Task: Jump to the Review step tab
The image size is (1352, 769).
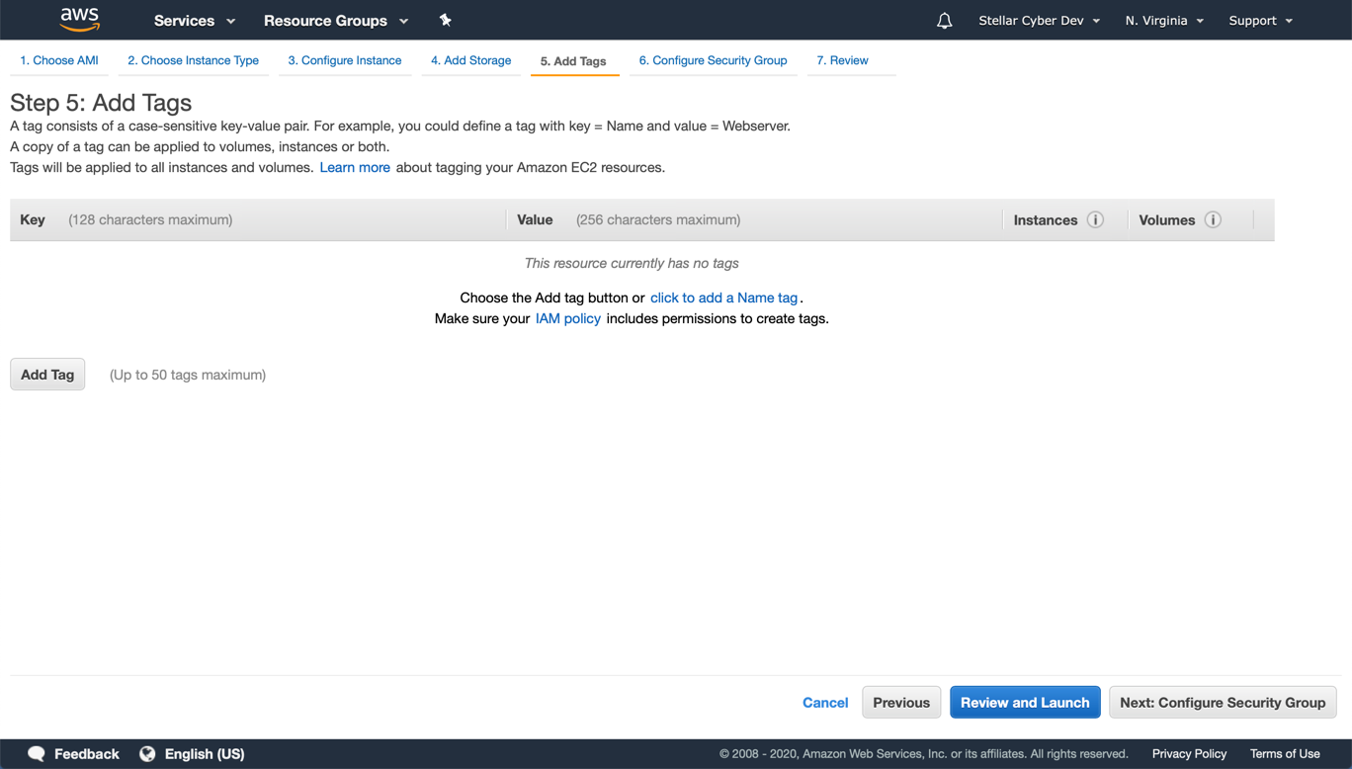Action: click(x=842, y=60)
